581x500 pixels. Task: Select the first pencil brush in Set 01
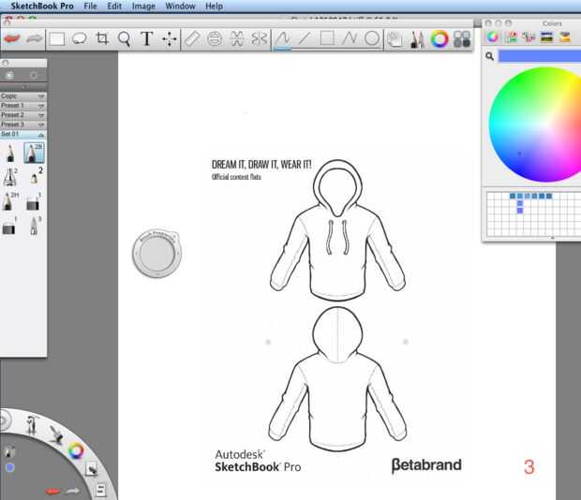[x=10, y=153]
